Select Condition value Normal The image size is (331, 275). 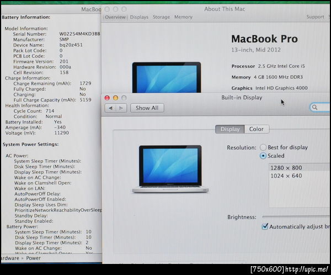click(54, 117)
